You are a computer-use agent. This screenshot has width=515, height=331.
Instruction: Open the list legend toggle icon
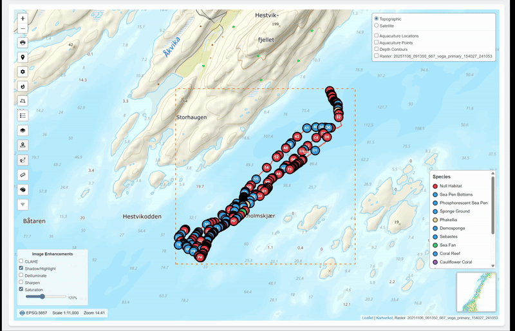(23, 116)
